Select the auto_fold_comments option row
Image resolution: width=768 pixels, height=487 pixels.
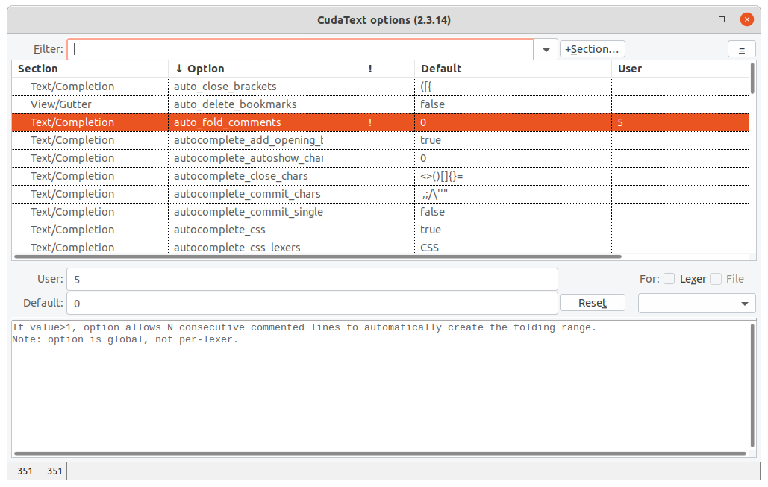pyautogui.click(x=380, y=122)
